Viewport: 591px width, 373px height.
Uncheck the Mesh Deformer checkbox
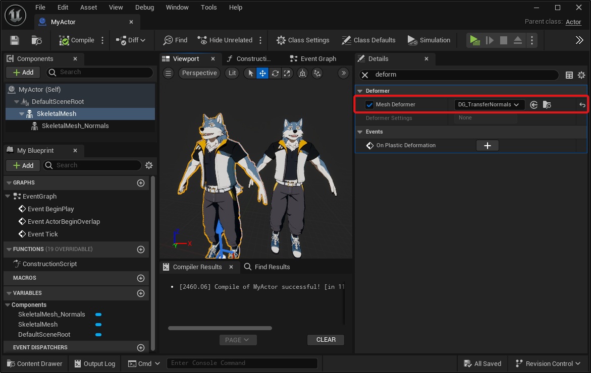(369, 105)
